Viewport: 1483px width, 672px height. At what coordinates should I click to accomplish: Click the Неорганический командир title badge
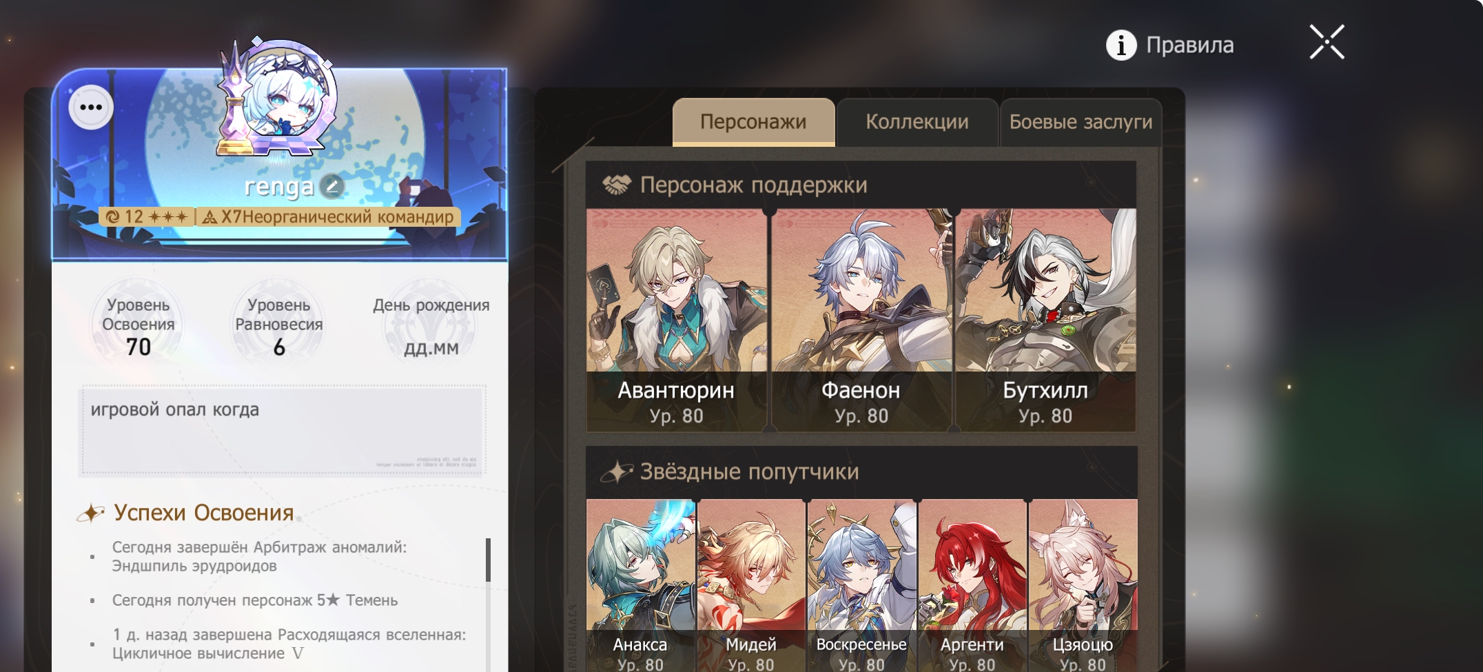(x=329, y=217)
